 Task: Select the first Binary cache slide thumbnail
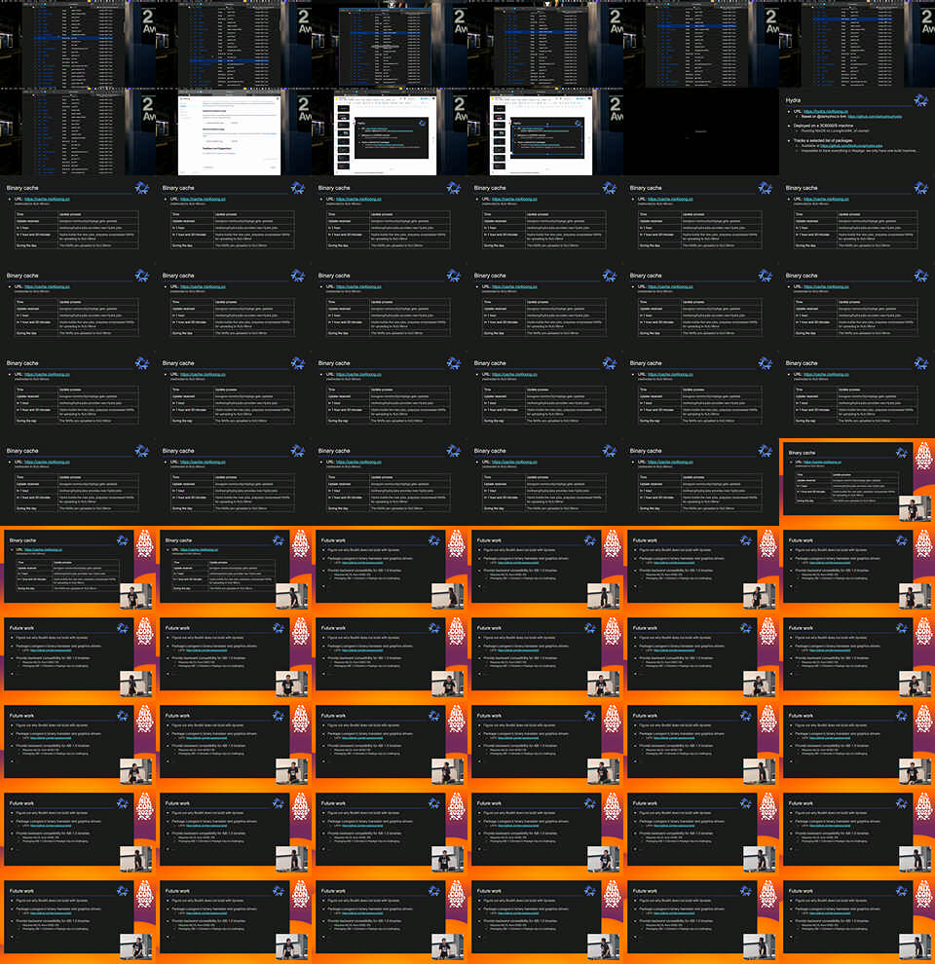(x=78, y=219)
